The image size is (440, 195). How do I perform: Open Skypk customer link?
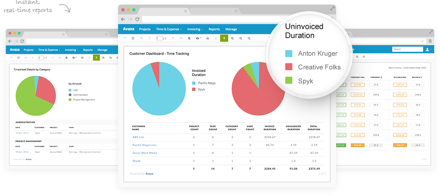point(136,161)
